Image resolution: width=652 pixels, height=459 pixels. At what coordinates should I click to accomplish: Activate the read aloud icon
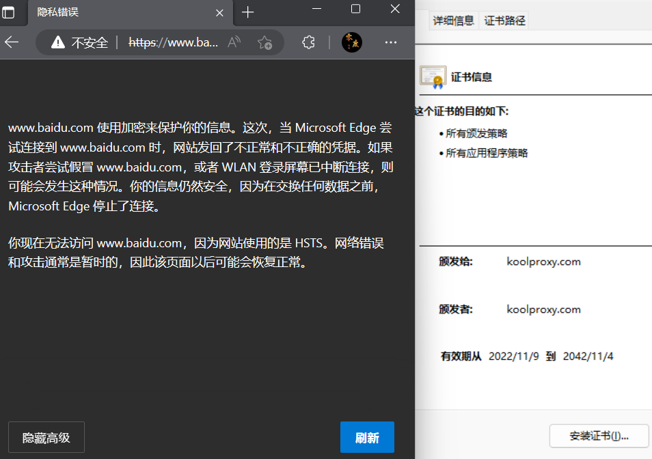tap(234, 42)
